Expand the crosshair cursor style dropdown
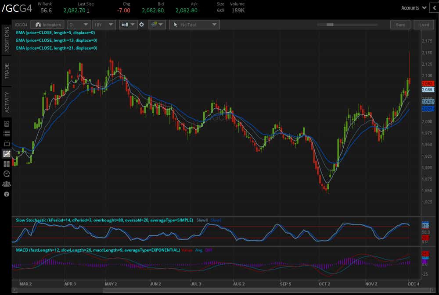 (157, 25)
